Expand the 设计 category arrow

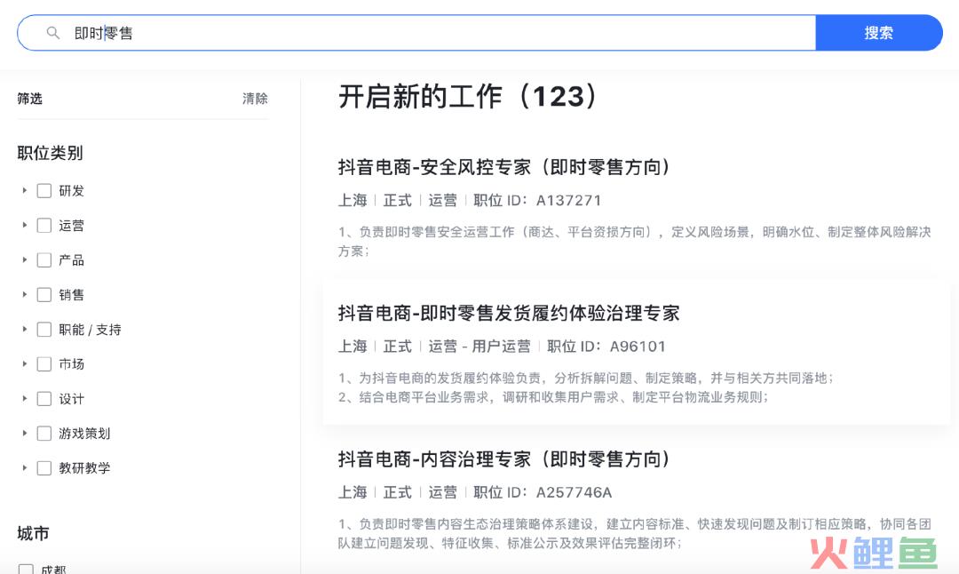pos(25,398)
